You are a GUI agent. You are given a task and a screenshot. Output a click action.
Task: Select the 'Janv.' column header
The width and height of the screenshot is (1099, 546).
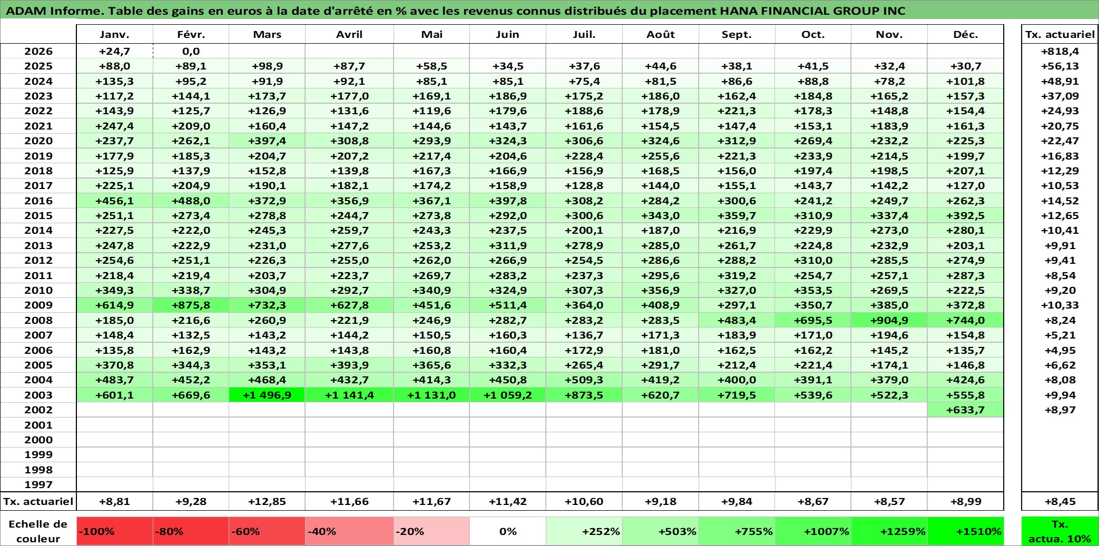pyautogui.click(x=114, y=34)
